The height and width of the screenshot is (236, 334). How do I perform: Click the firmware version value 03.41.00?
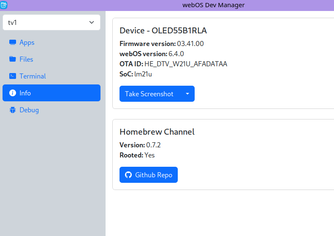pos(190,43)
